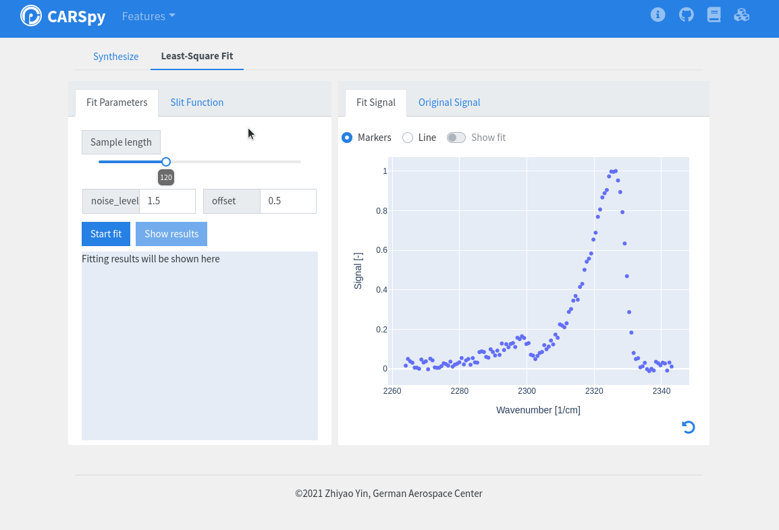Image resolution: width=779 pixels, height=530 pixels.
Task: Reset the plot with the refresh icon
Action: (688, 427)
